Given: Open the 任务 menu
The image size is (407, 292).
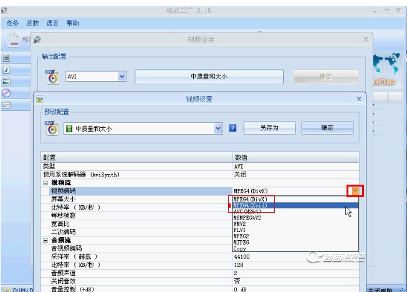Looking at the screenshot, I should [x=12, y=23].
